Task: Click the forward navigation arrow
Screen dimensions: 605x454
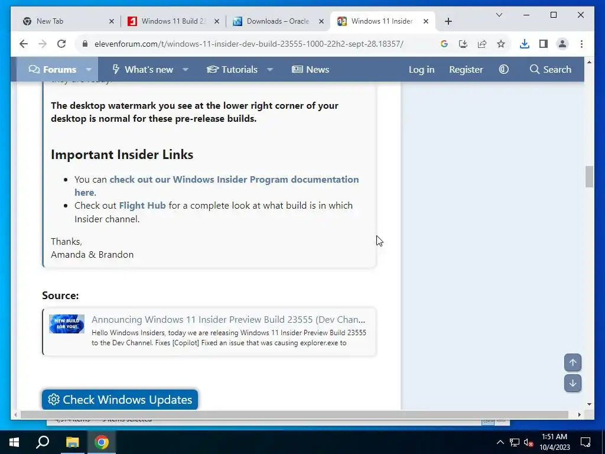Action: click(x=43, y=44)
